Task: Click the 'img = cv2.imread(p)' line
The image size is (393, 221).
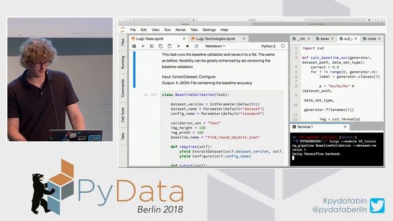Action: click(x=340, y=119)
